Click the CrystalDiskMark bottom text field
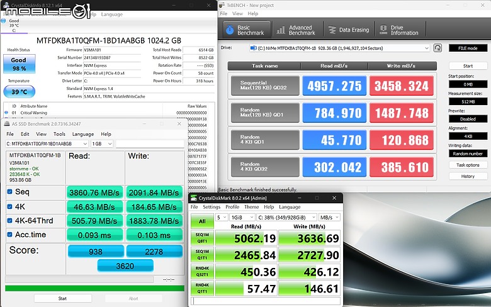 (x=266, y=301)
